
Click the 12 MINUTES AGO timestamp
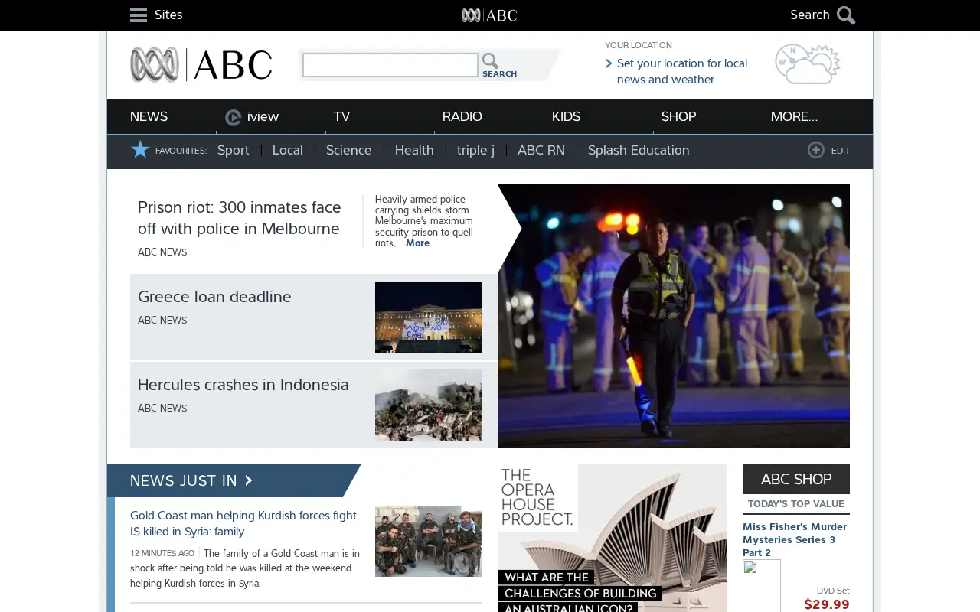(x=162, y=553)
